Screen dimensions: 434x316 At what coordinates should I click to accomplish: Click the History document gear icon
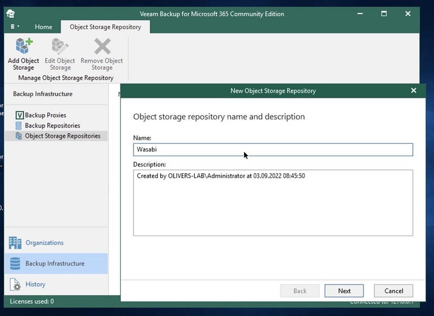(x=15, y=284)
